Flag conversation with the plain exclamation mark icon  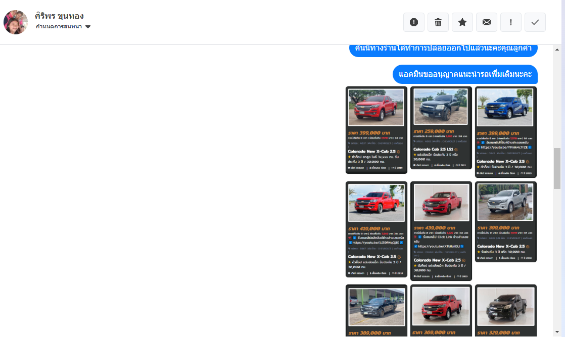pos(510,22)
